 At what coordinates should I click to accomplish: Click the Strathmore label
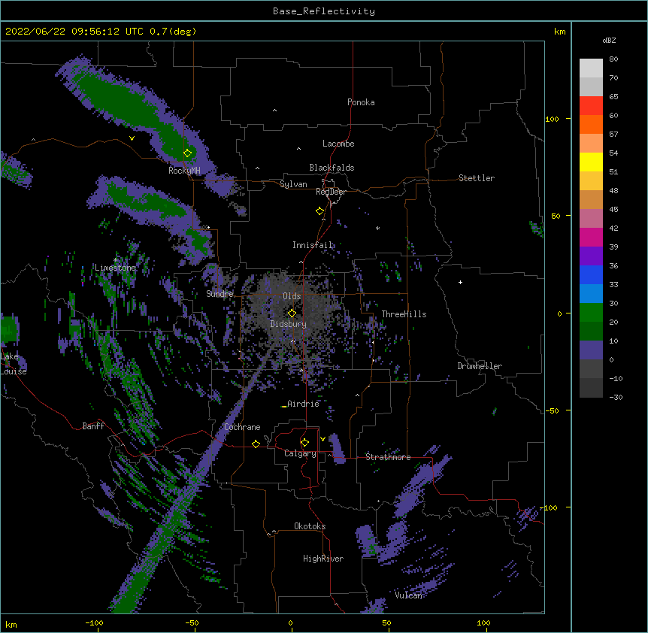point(388,457)
